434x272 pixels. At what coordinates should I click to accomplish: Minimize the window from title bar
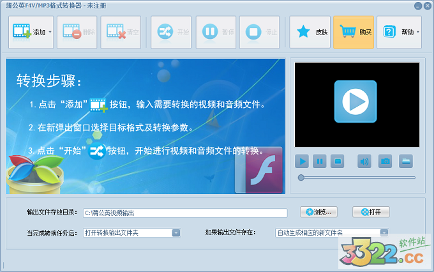[x=418, y=6]
